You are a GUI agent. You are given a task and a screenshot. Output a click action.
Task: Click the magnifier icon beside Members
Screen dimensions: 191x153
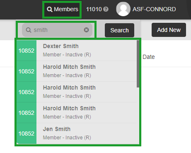[50, 10]
